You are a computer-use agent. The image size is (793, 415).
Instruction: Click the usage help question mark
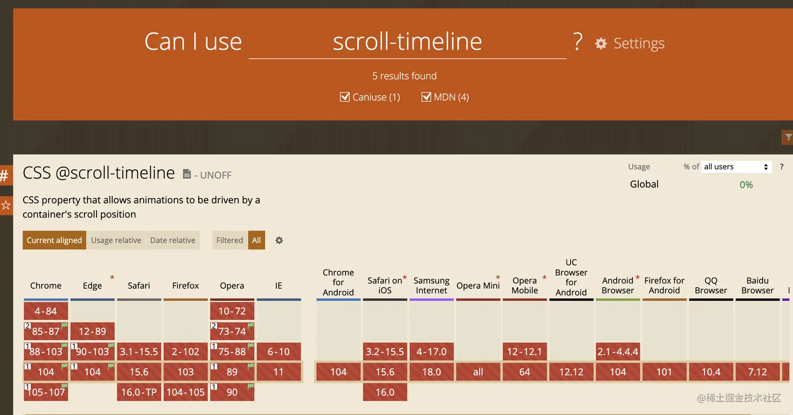[781, 167]
